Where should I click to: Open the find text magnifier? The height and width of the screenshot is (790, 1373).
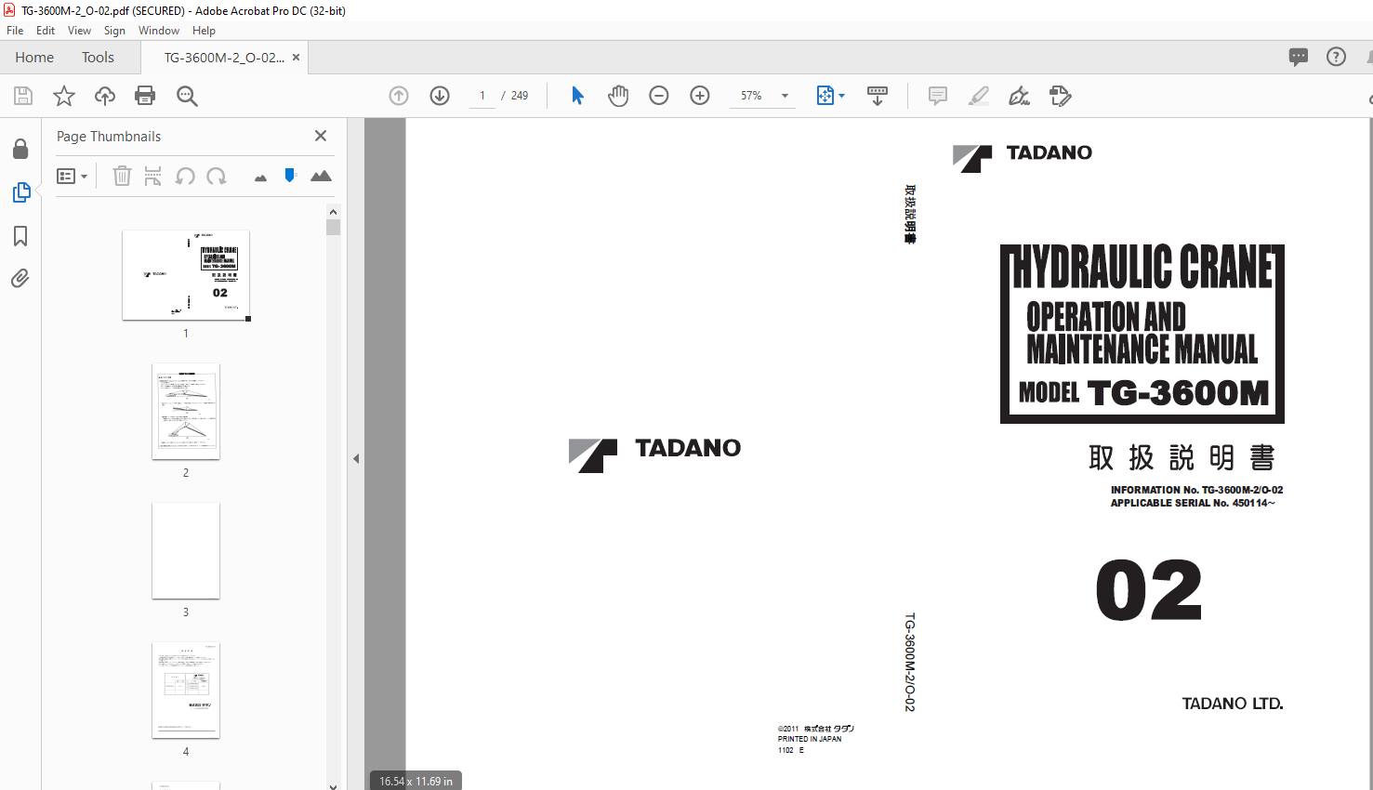(187, 96)
